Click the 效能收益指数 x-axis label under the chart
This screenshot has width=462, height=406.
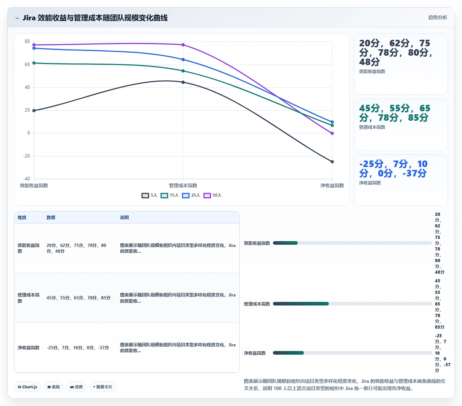(34, 185)
